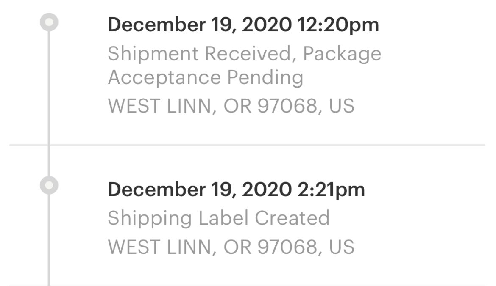Click the 'Acceptance Pending' status text

(x=206, y=78)
